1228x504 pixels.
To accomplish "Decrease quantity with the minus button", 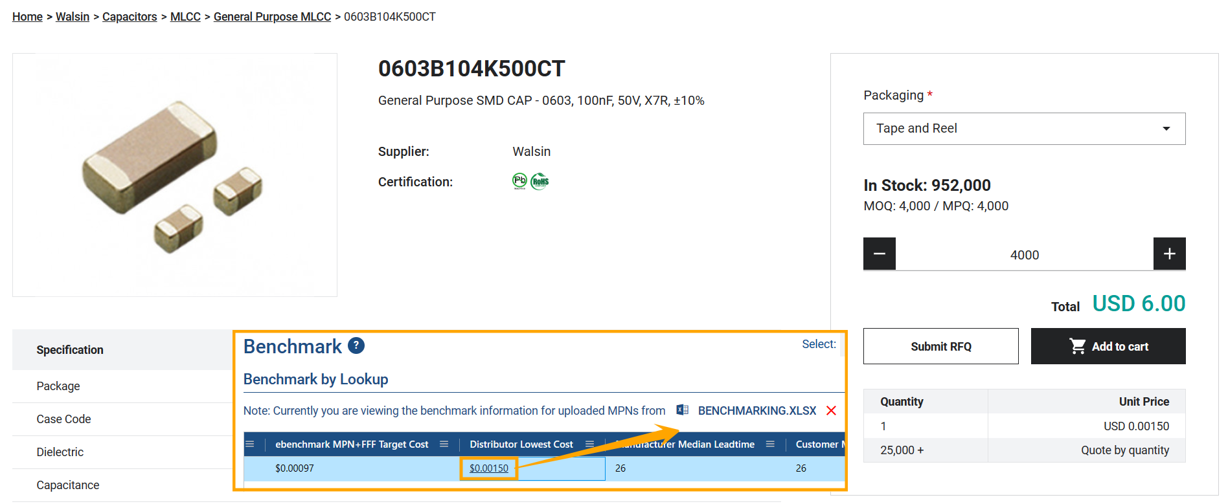I will [x=879, y=254].
